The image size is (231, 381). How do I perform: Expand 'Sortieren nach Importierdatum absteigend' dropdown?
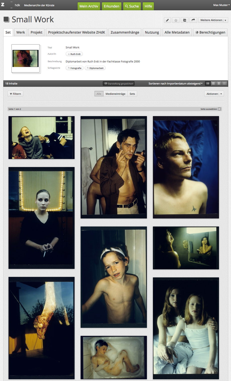tap(175, 84)
